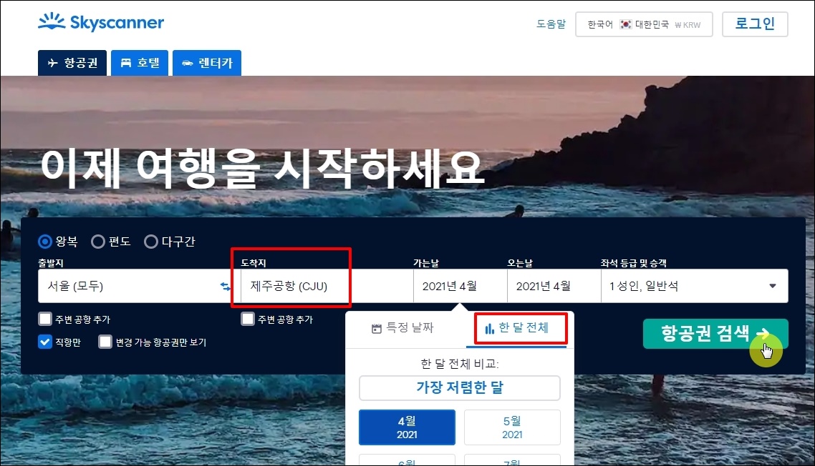The height and width of the screenshot is (466, 815).
Task: Switch to the 호텔 tab
Action: [x=140, y=63]
